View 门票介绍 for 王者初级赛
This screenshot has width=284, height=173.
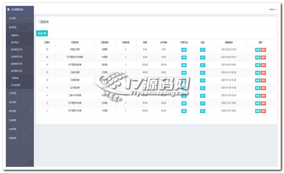(x=184, y=73)
